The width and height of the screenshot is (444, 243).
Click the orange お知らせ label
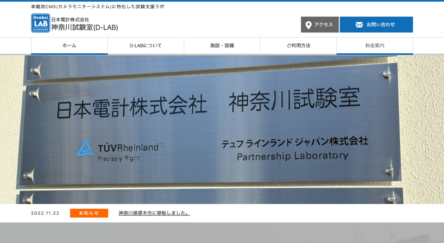(89, 213)
